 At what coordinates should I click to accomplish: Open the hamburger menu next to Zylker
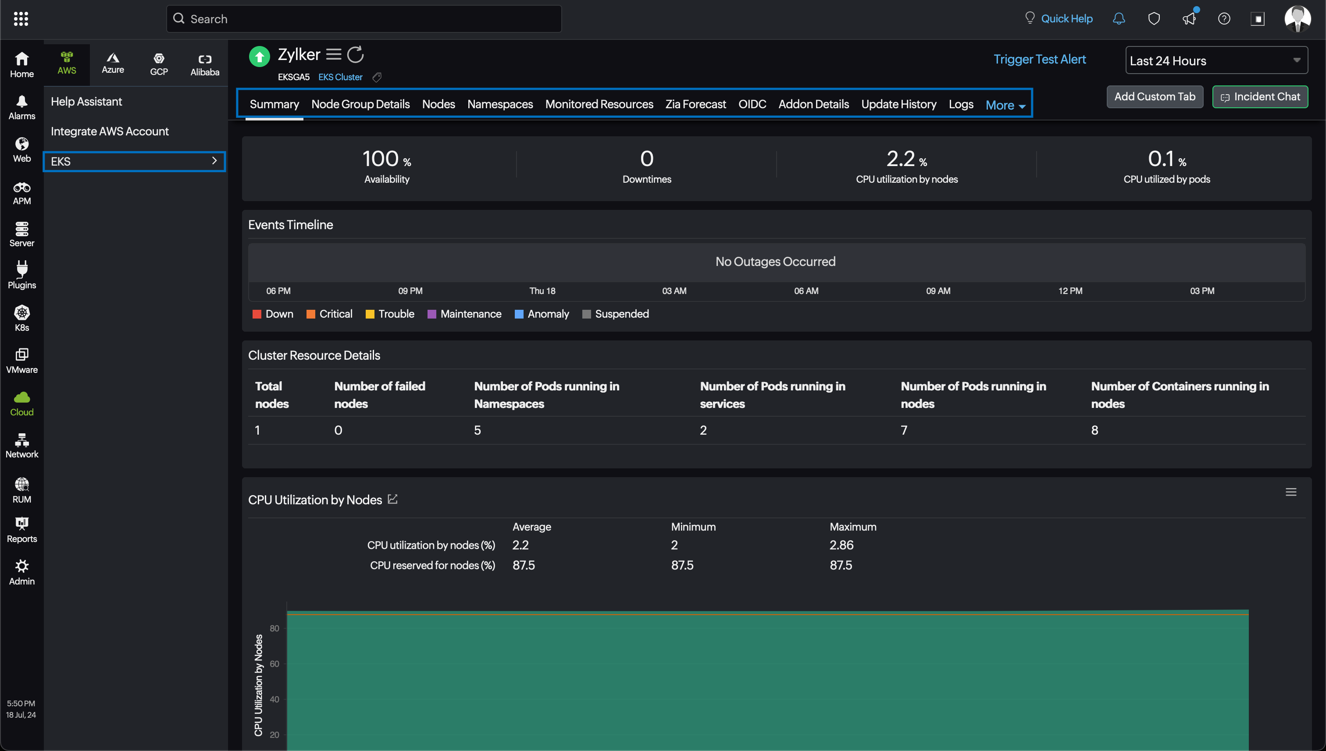click(333, 54)
